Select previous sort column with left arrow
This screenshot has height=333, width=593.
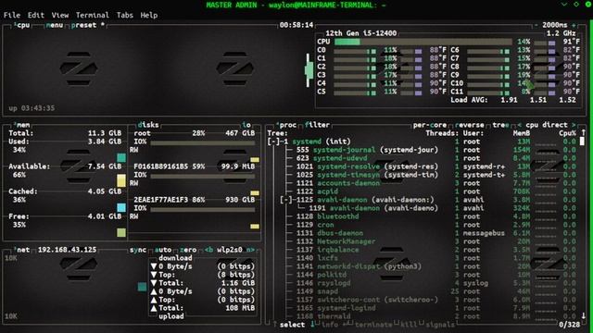pos(519,125)
